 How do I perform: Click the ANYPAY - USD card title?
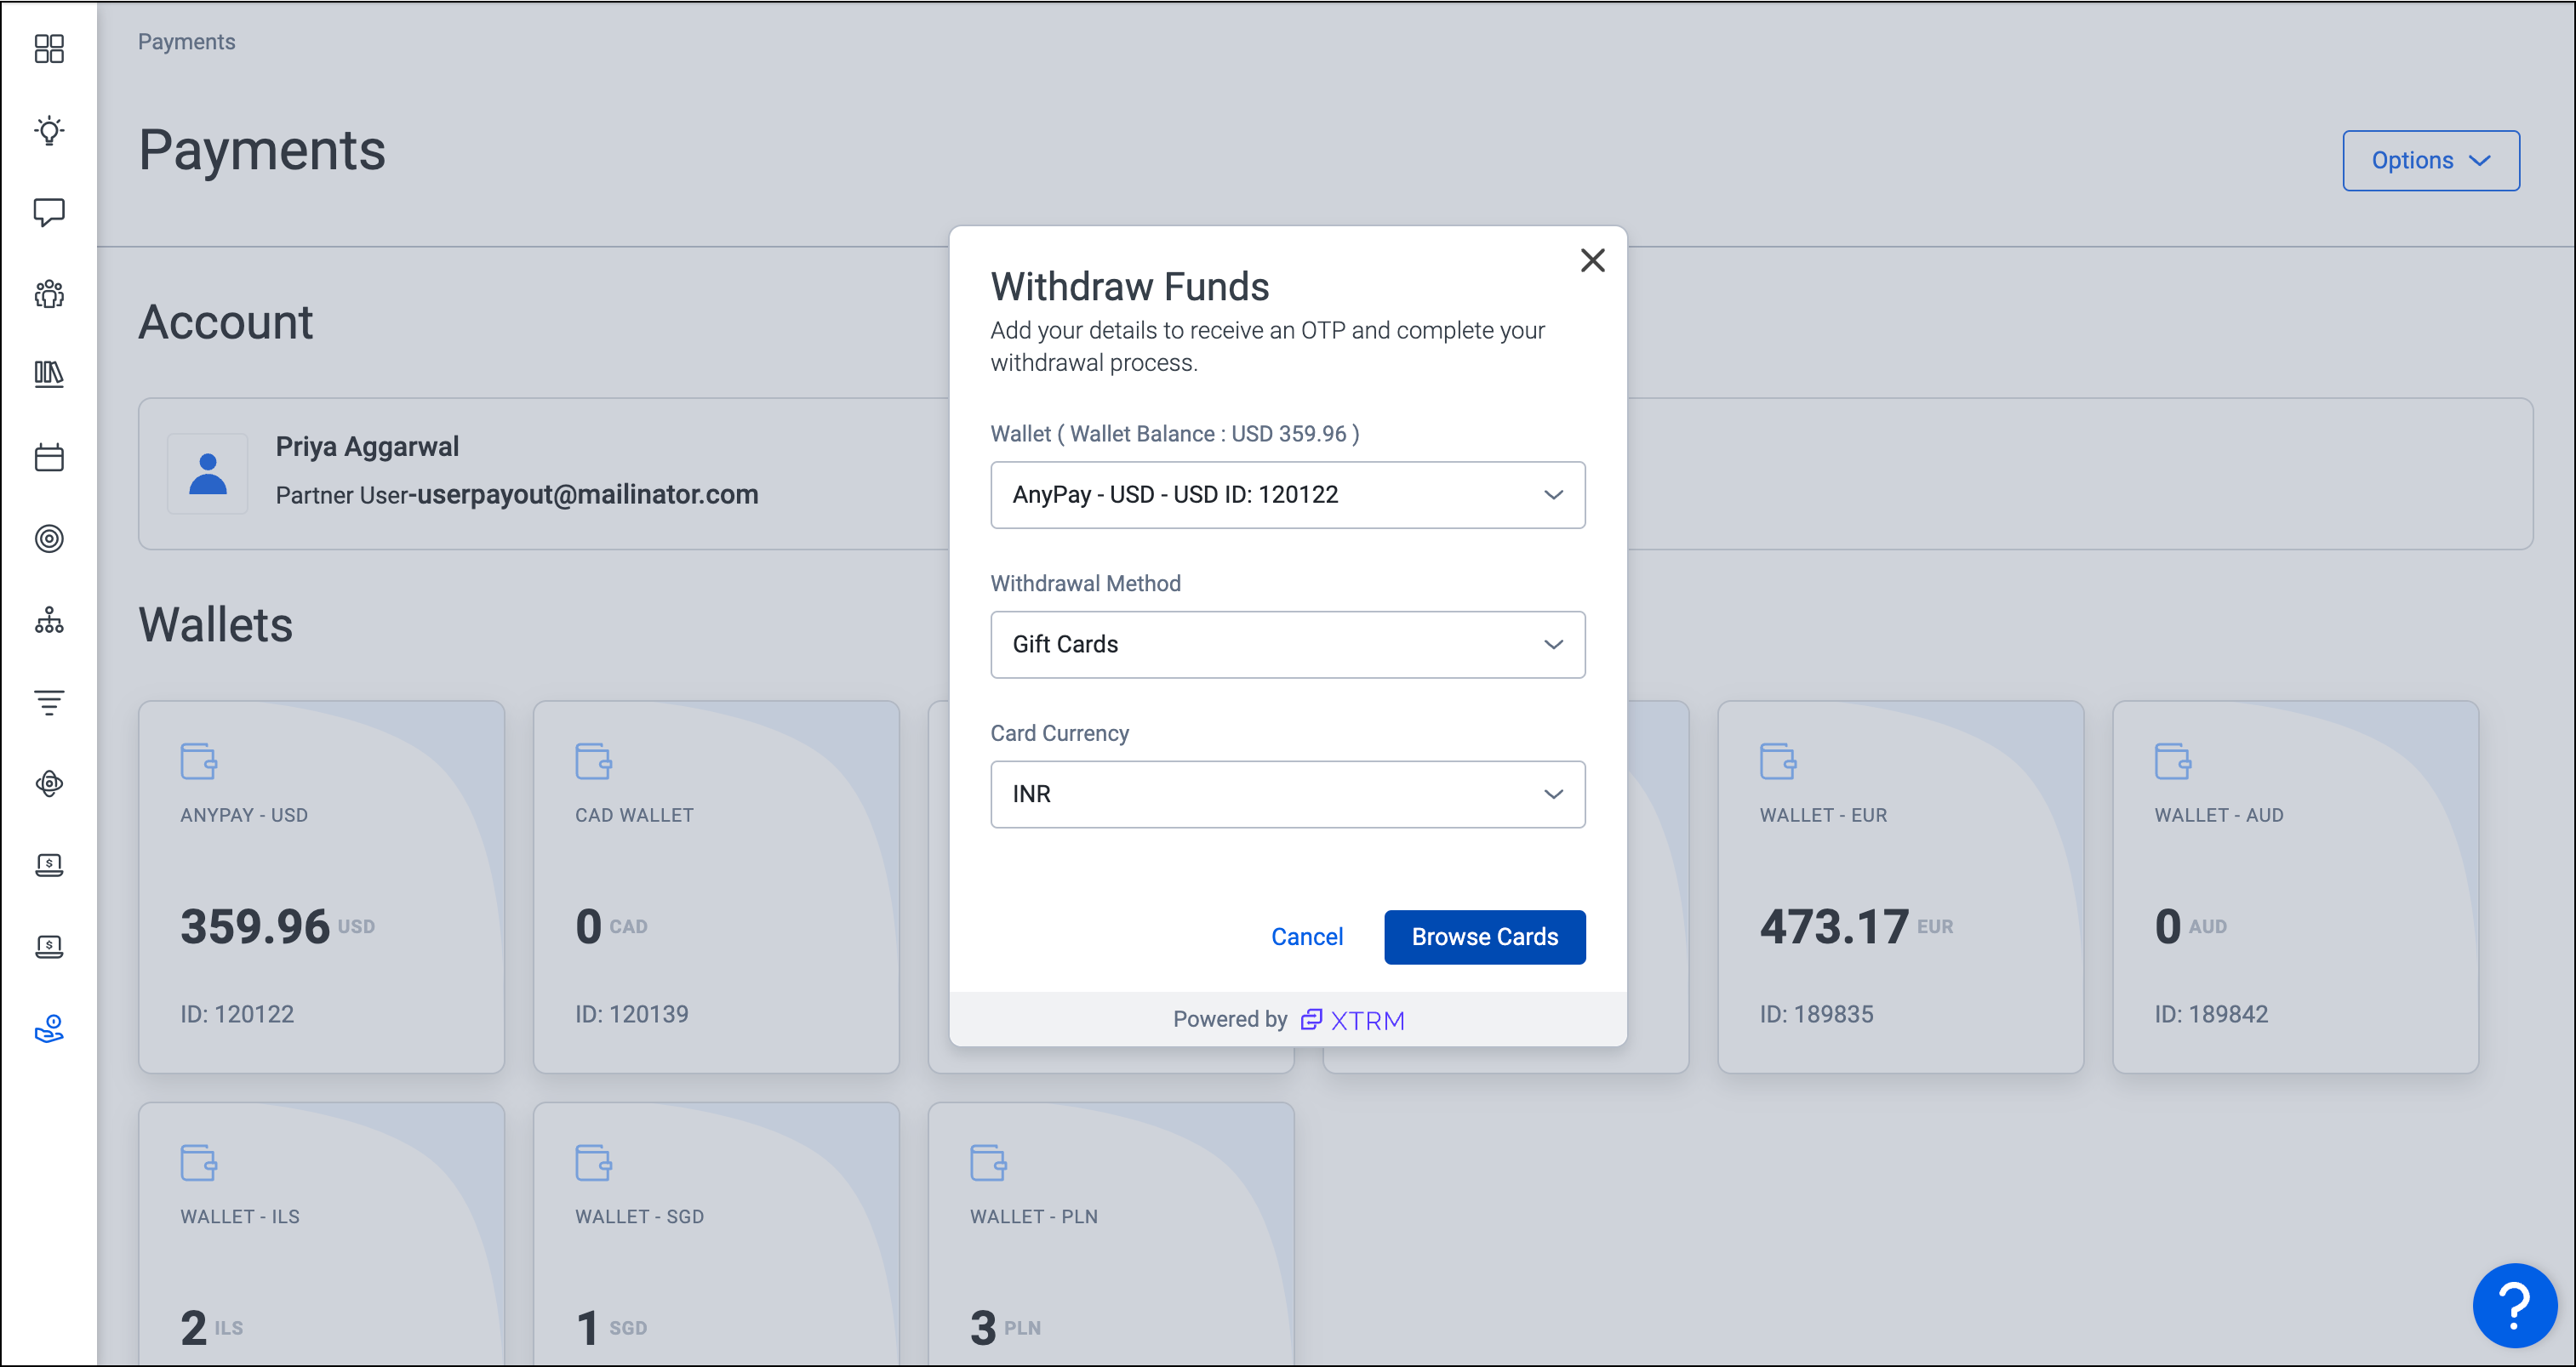point(244,816)
